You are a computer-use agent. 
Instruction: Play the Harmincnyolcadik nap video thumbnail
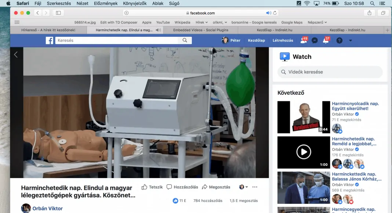[304, 117]
